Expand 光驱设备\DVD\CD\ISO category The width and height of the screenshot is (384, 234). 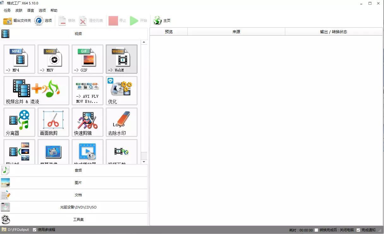click(x=74, y=207)
